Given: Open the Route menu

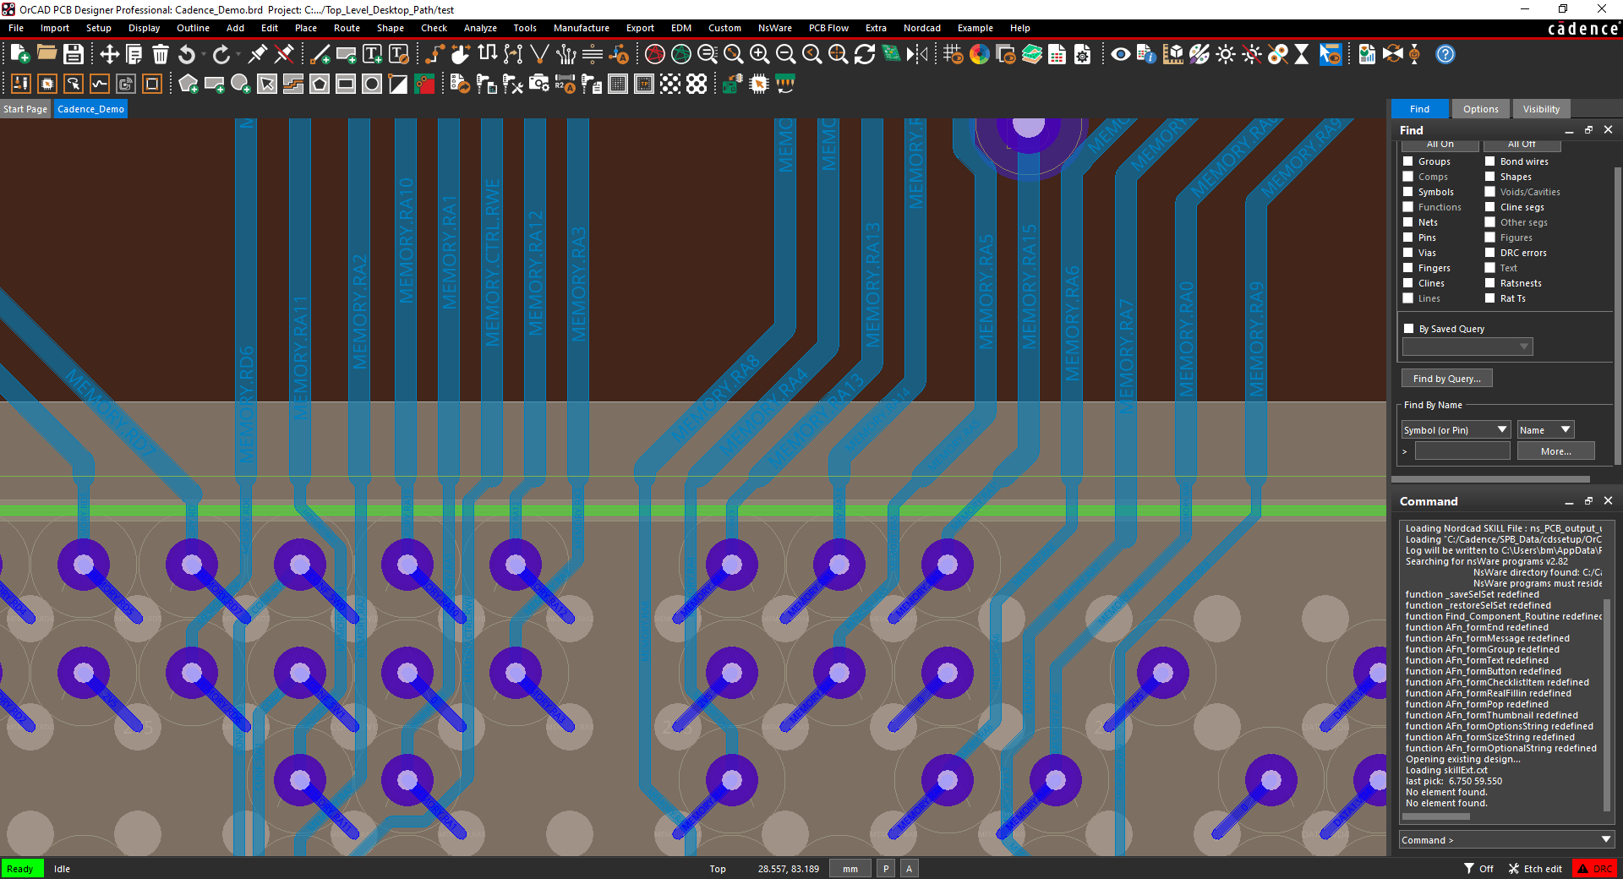Looking at the screenshot, I should pos(347,28).
